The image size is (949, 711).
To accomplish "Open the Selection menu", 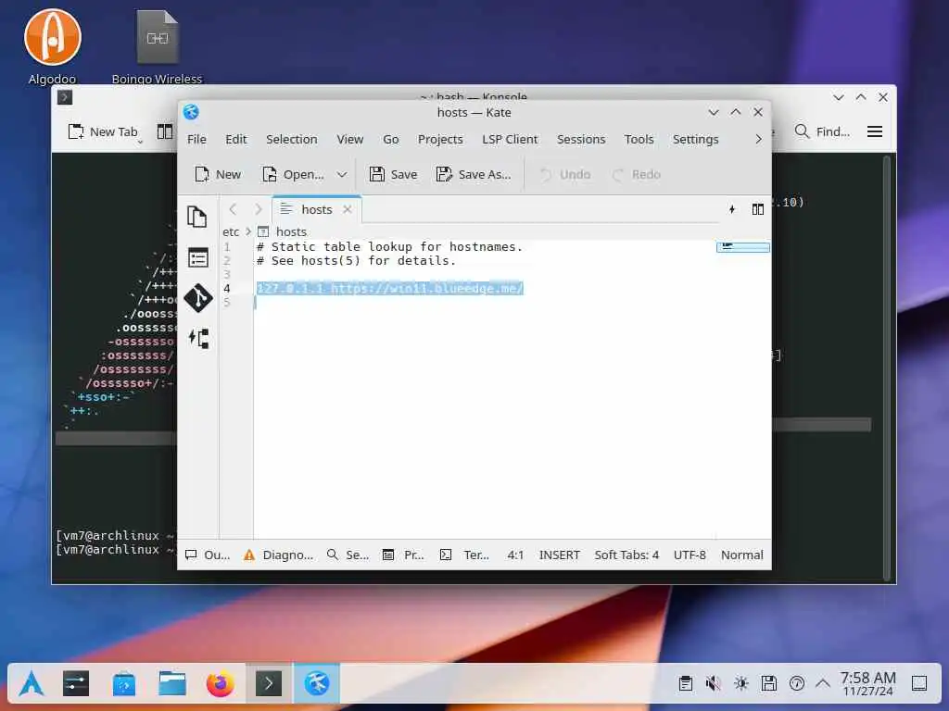I will 292,139.
